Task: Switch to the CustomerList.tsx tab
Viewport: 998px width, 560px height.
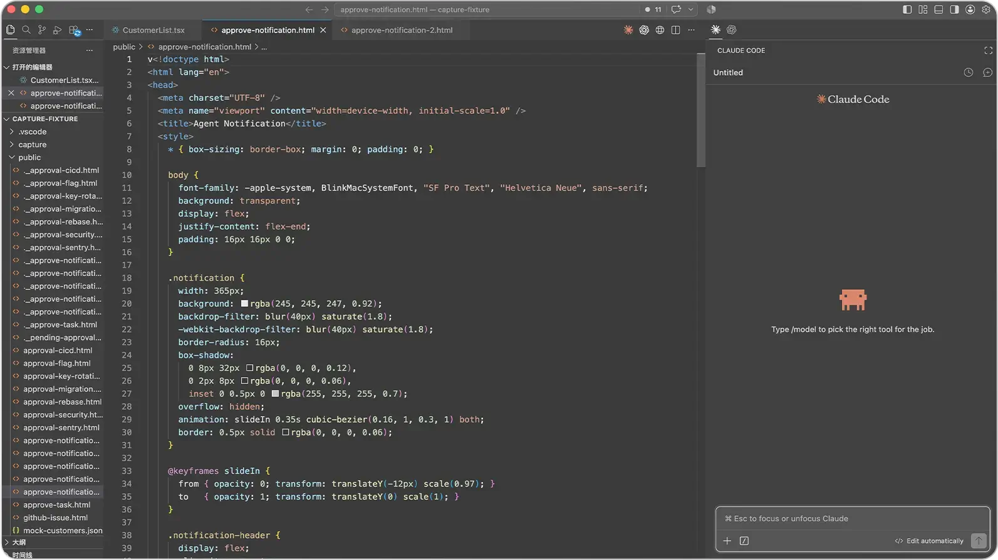Action: (x=153, y=29)
